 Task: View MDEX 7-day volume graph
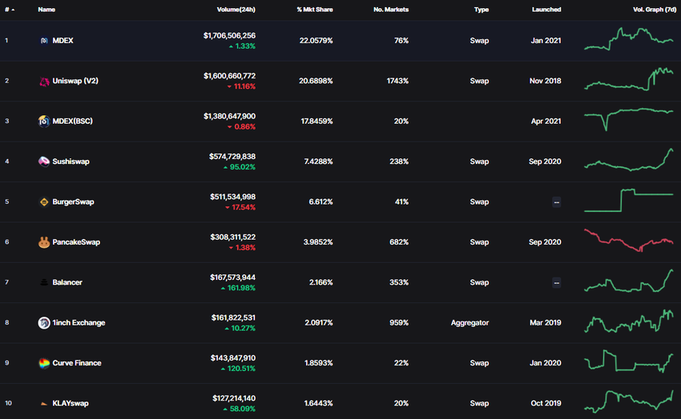(629, 39)
